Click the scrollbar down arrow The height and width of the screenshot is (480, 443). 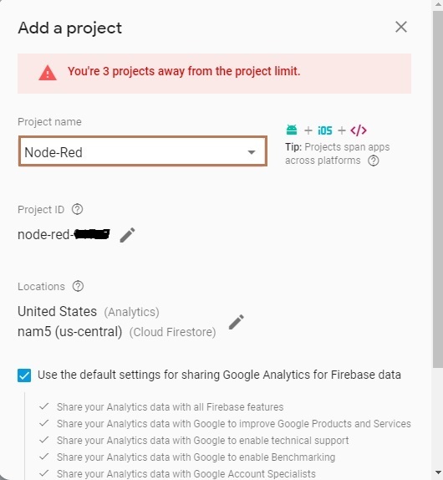438,472
